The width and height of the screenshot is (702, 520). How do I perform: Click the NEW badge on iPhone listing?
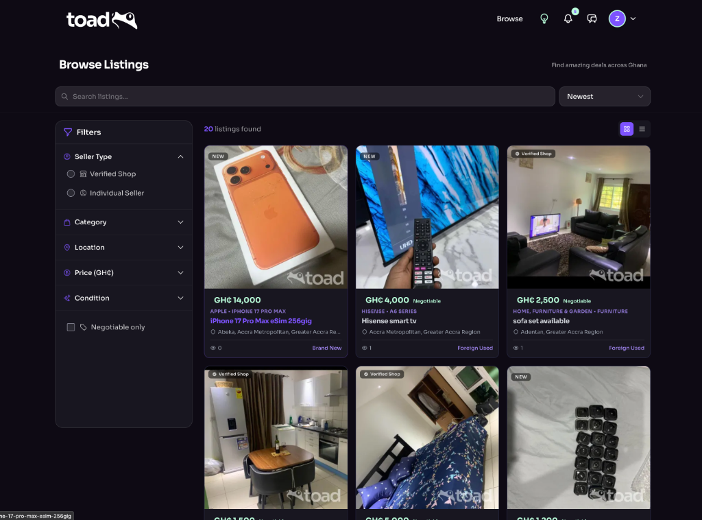pyautogui.click(x=218, y=156)
